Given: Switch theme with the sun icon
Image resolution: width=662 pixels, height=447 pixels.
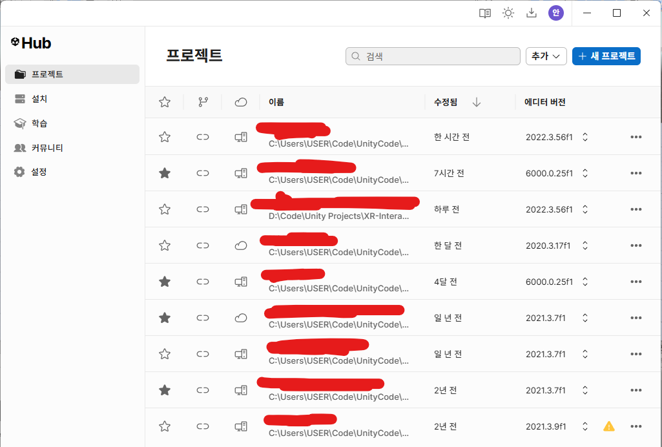Looking at the screenshot, I should (508, 14).
